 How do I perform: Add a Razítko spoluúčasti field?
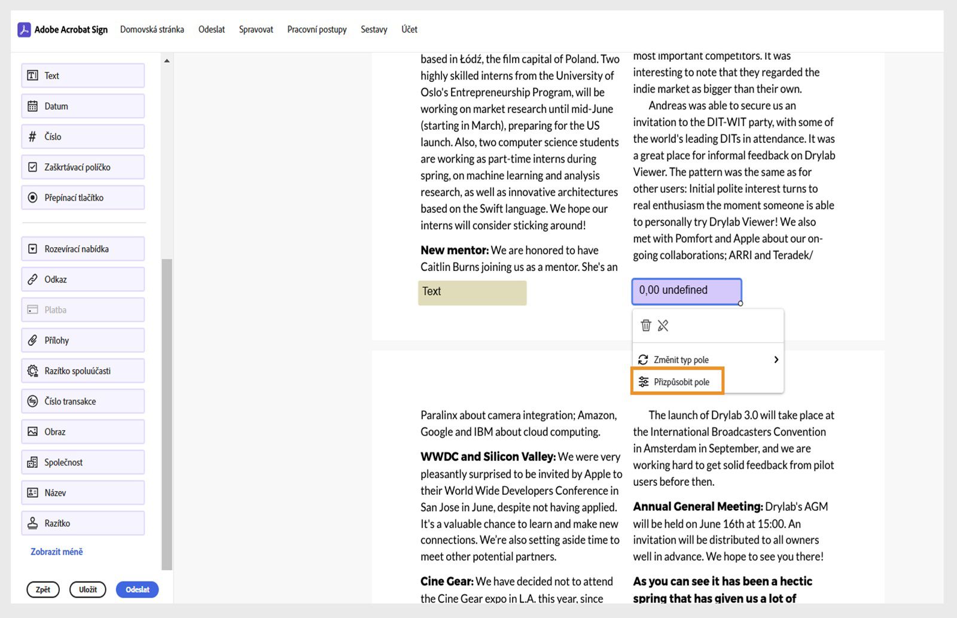[x=83, y=371]
